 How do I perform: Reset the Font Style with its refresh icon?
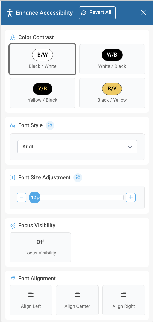click(50, 125)
